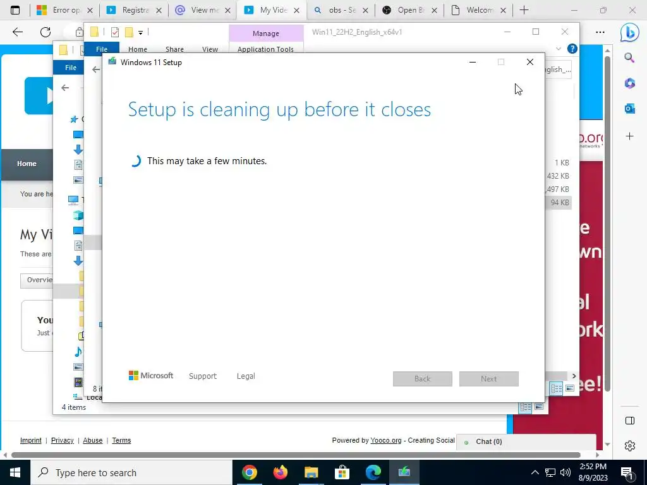Screen dimensions: 647x485
Task: Open quick access toolbar customize dropdown
Action: pos(141,33)
